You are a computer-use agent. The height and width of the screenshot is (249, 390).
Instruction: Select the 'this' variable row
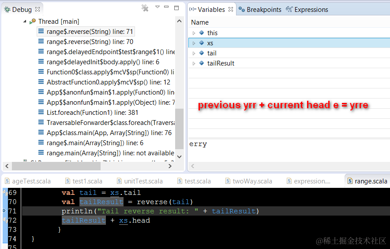tap(289, 33)
